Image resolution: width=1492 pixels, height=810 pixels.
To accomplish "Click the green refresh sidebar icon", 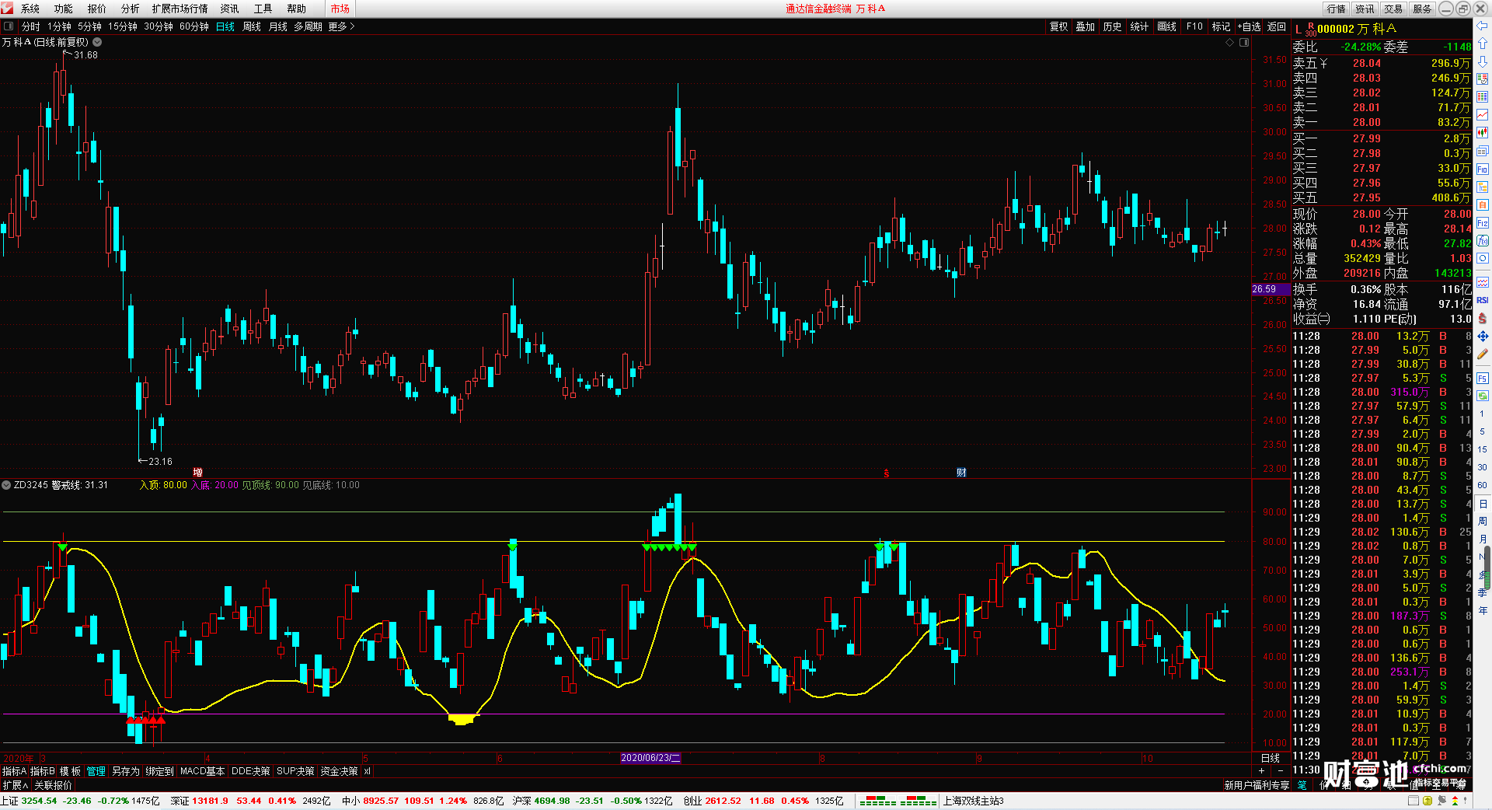I will tap(1483, 396).
